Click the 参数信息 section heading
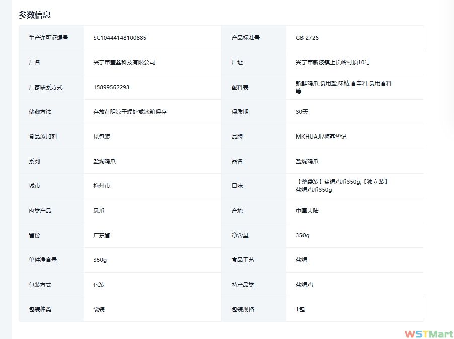This screenshot has height=339, width=454. [x=35, y=15]
